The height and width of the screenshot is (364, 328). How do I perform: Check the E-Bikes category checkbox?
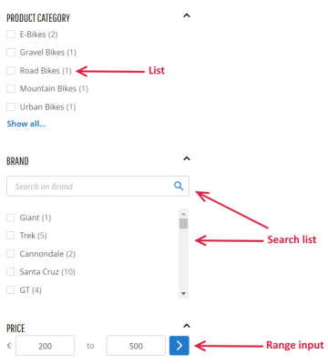11,34
